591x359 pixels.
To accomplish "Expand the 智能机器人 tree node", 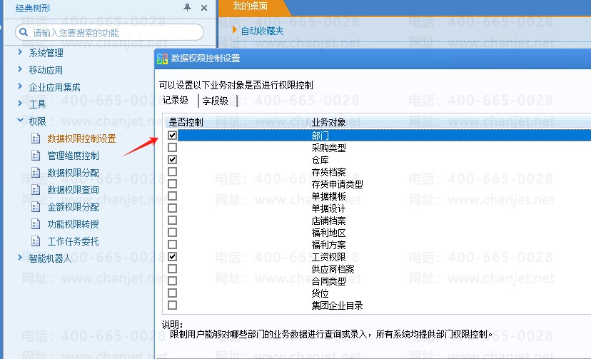I will pos(20,258).
